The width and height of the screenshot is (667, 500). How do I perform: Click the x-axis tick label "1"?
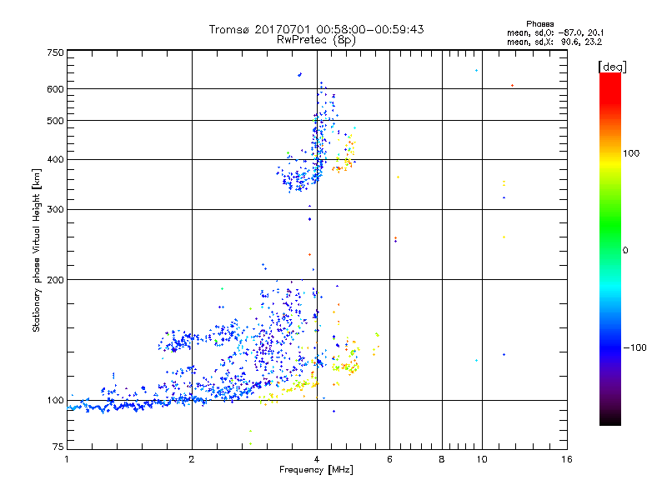pos(67,459)
